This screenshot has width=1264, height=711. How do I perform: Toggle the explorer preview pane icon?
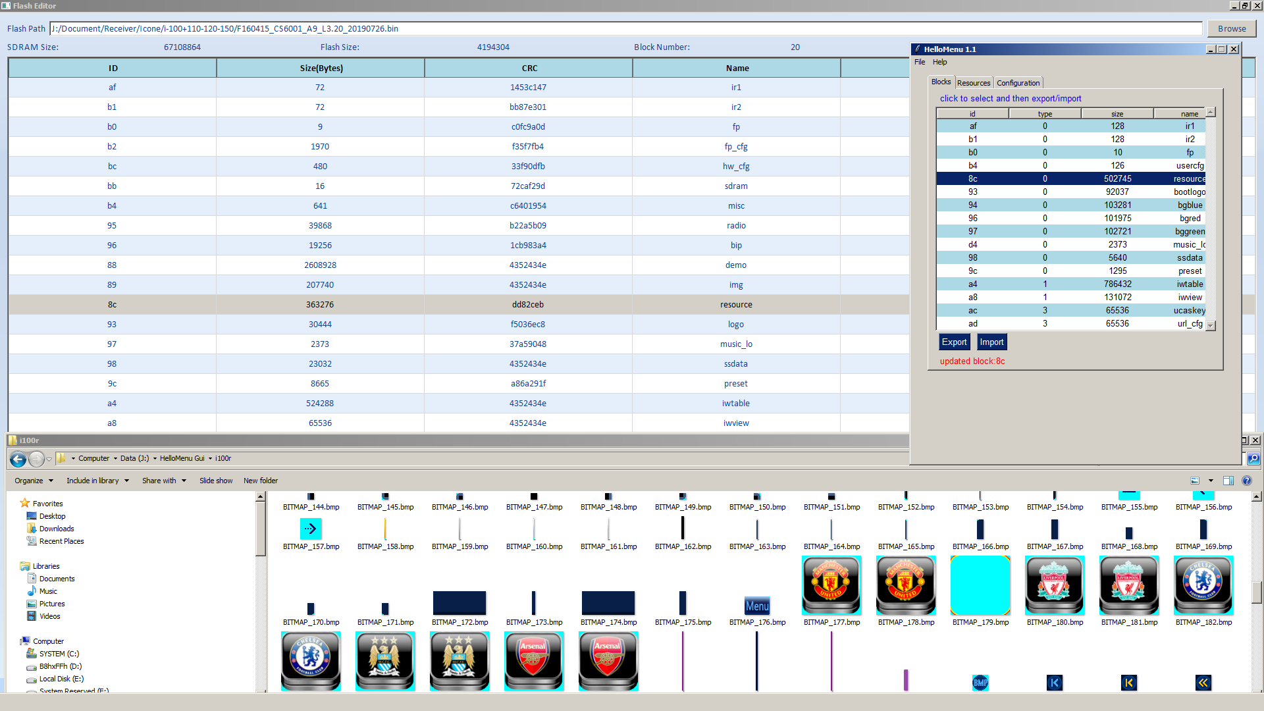(x=1228, y=481)
